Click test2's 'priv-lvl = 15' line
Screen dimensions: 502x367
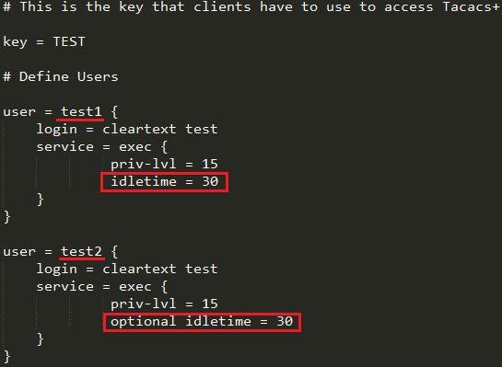pyautogui.click(x=164, y=304)
